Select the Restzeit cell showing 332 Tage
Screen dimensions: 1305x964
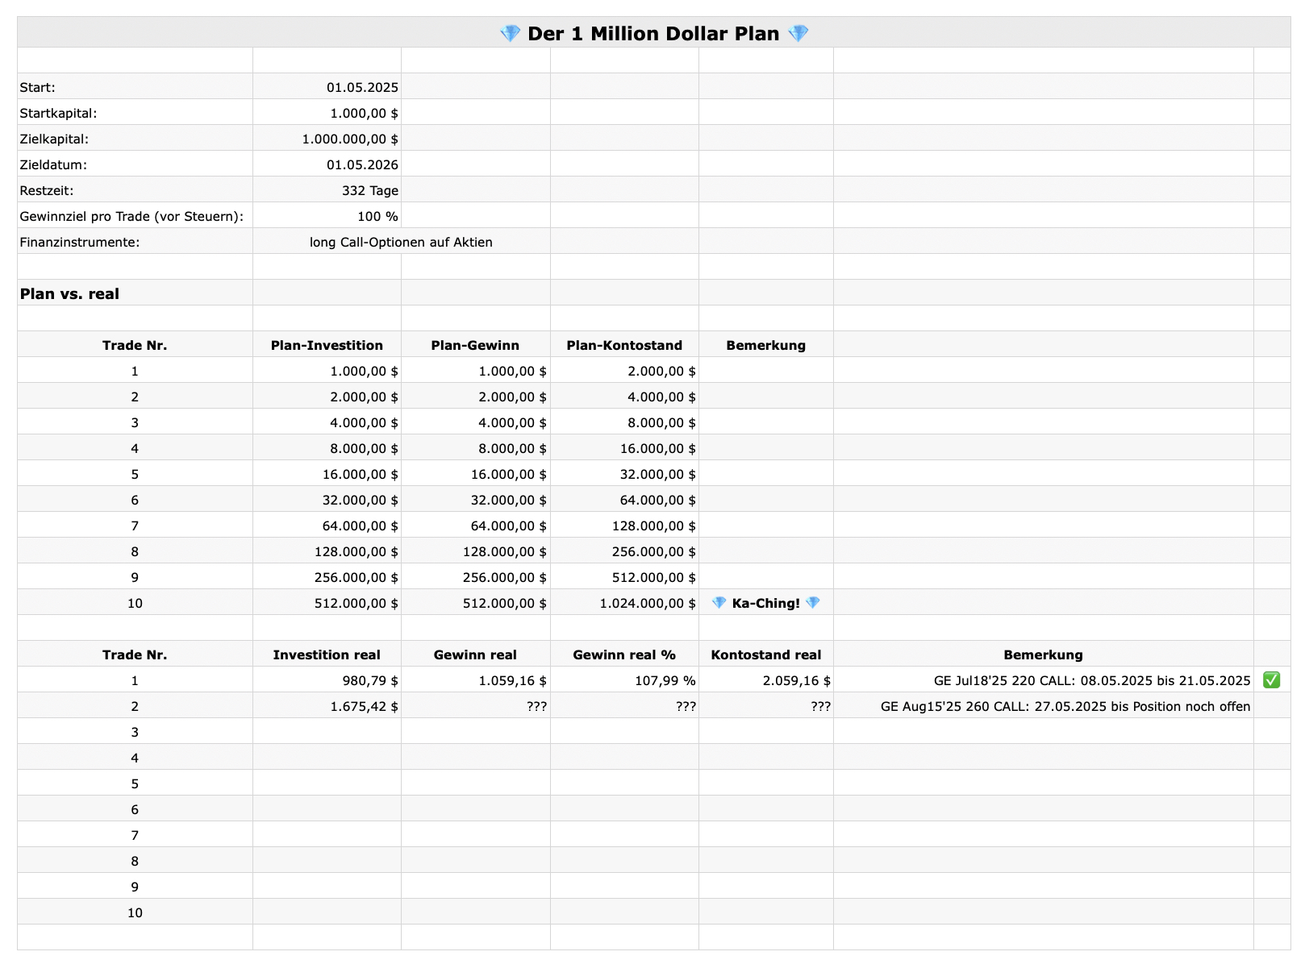[x=369, y=190]
